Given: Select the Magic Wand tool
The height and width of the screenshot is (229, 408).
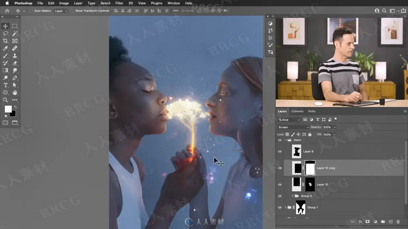Looking at the screenshot, I should click(x=15, y=34).
